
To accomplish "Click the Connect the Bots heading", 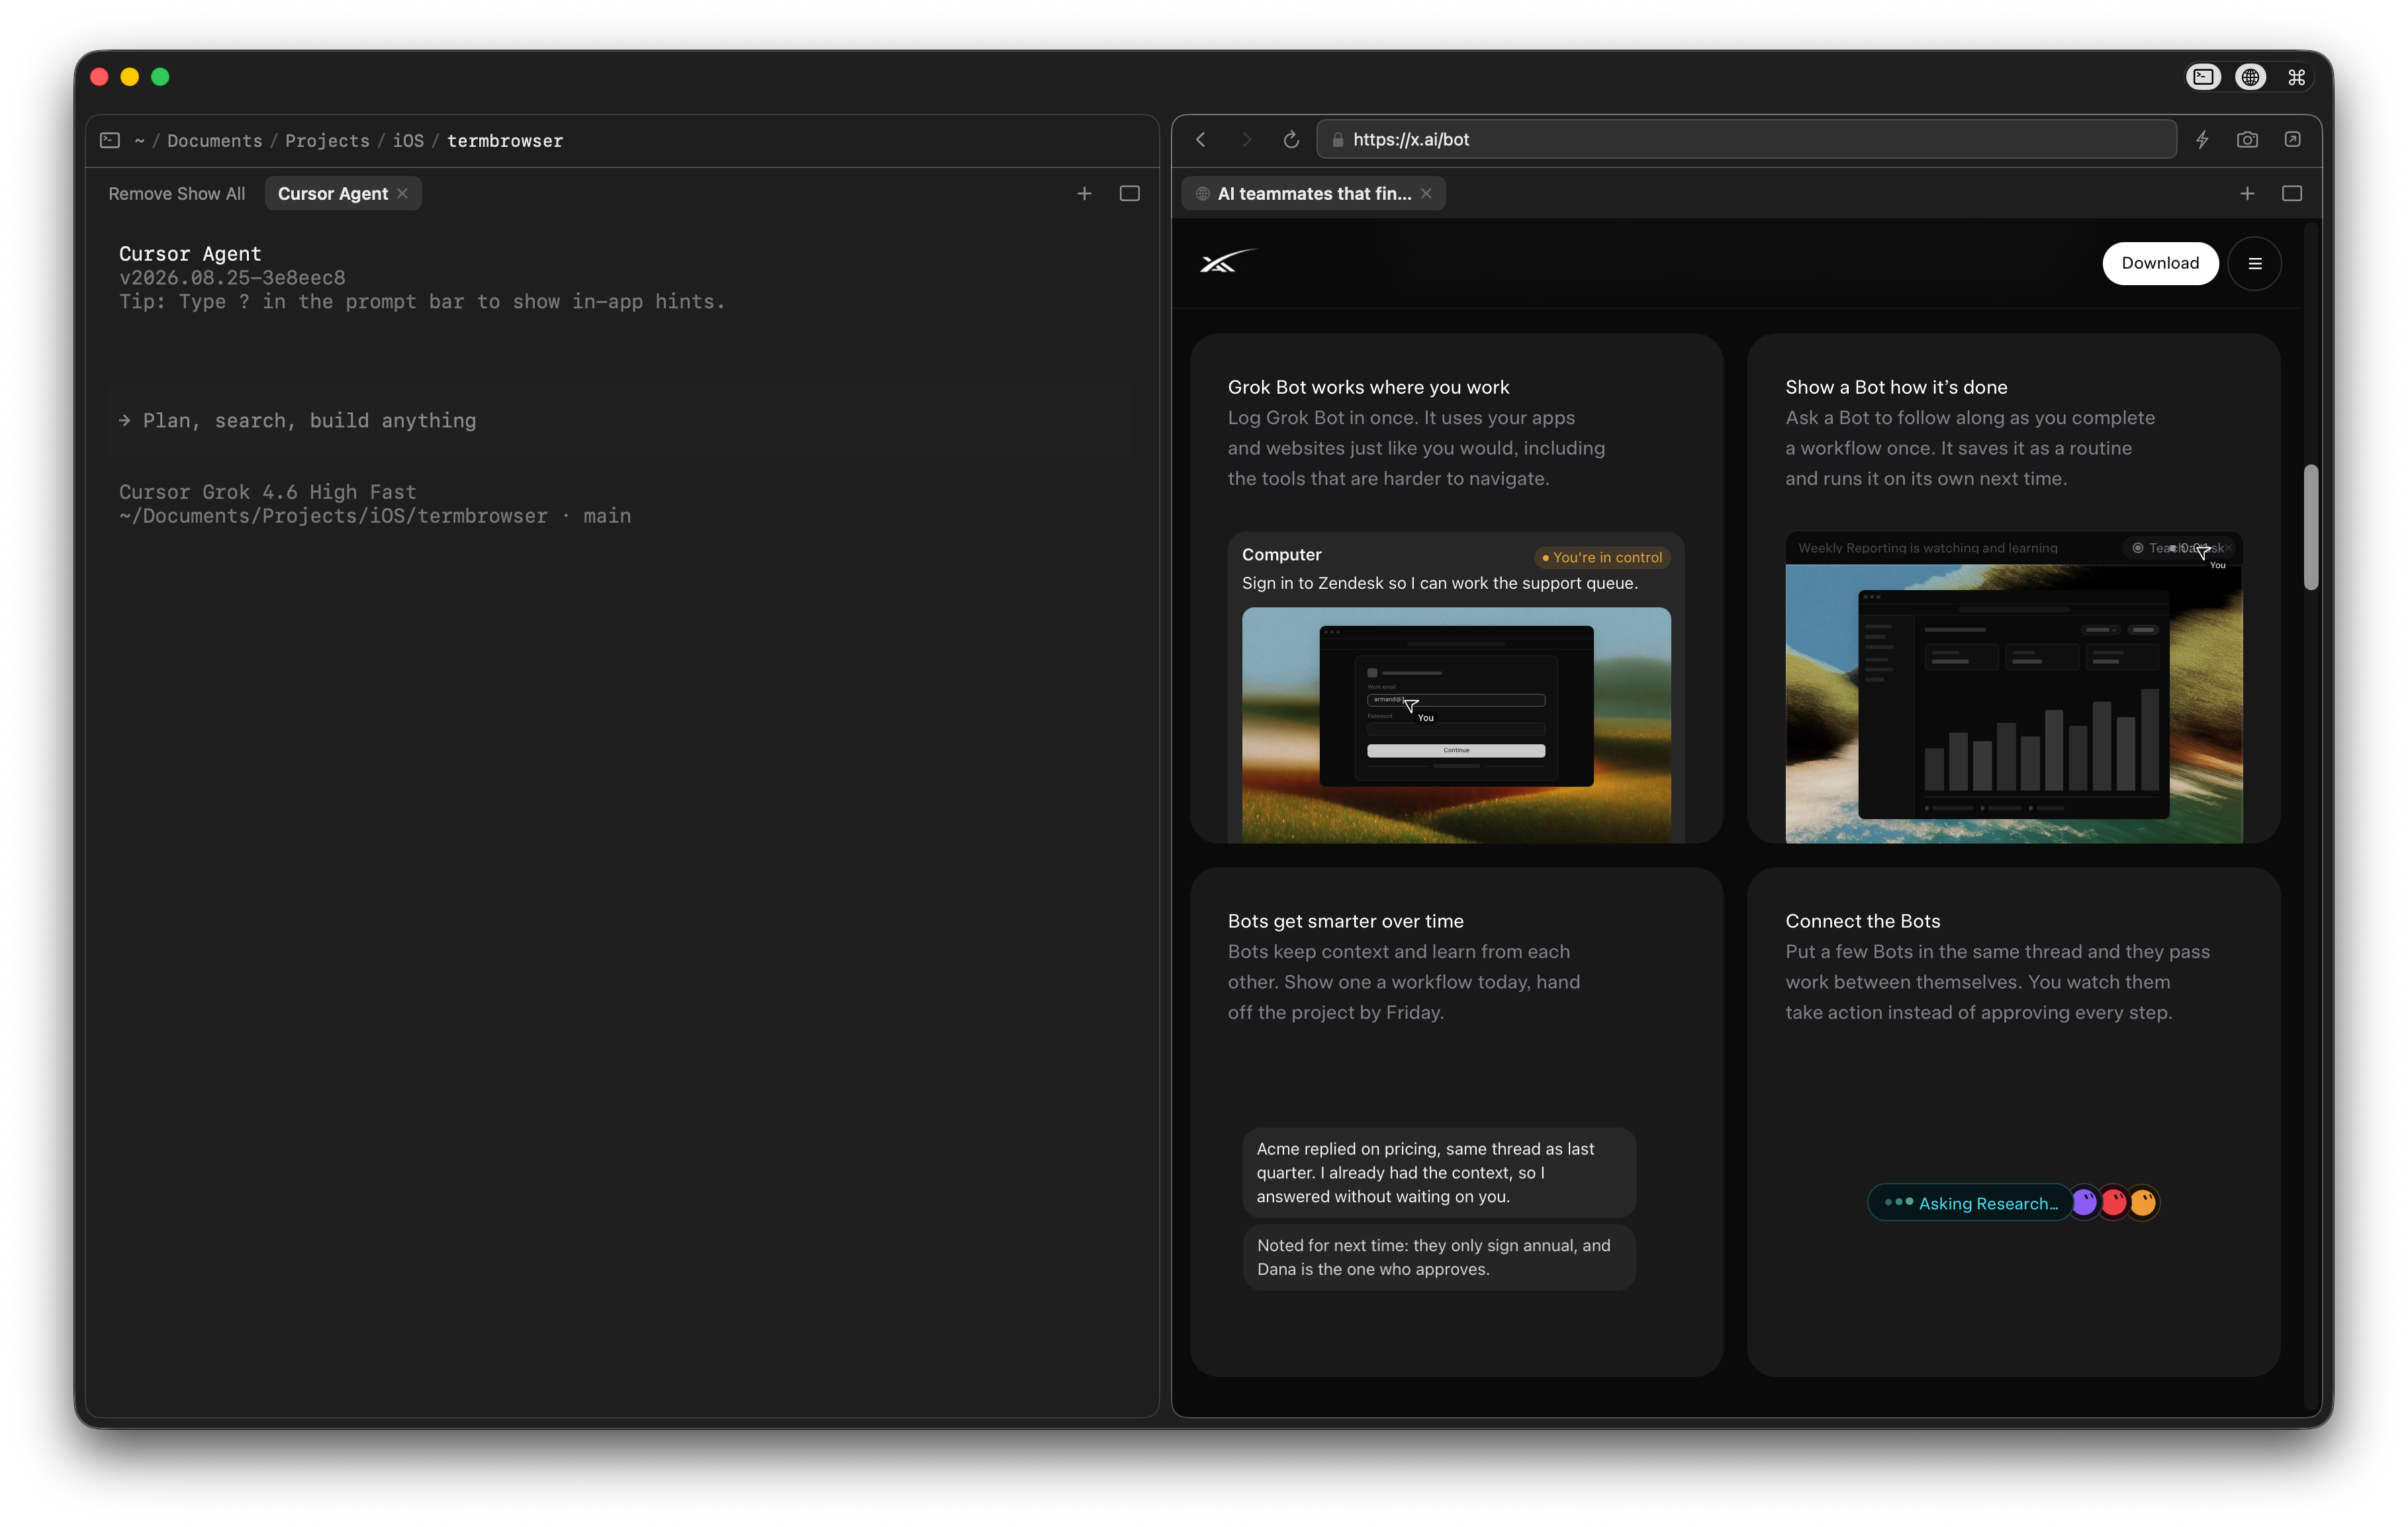I will pyautogui.click(x=1862, y=920).
